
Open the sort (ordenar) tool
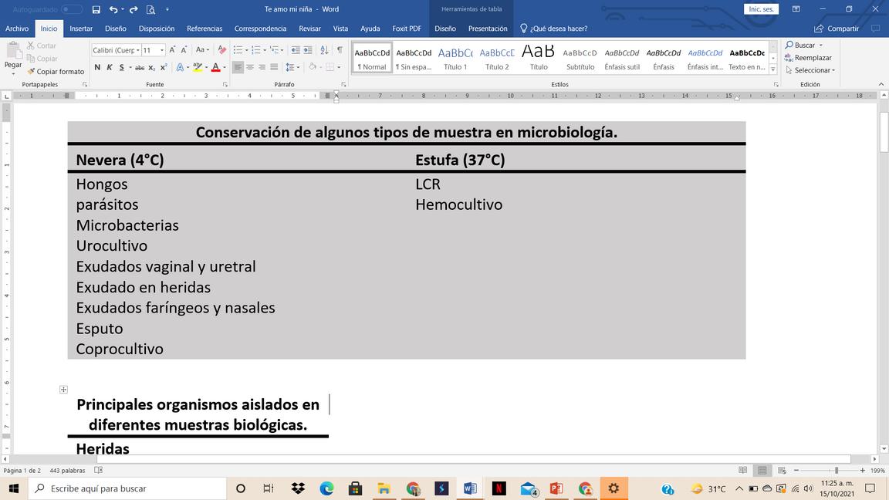coord(323,49)
